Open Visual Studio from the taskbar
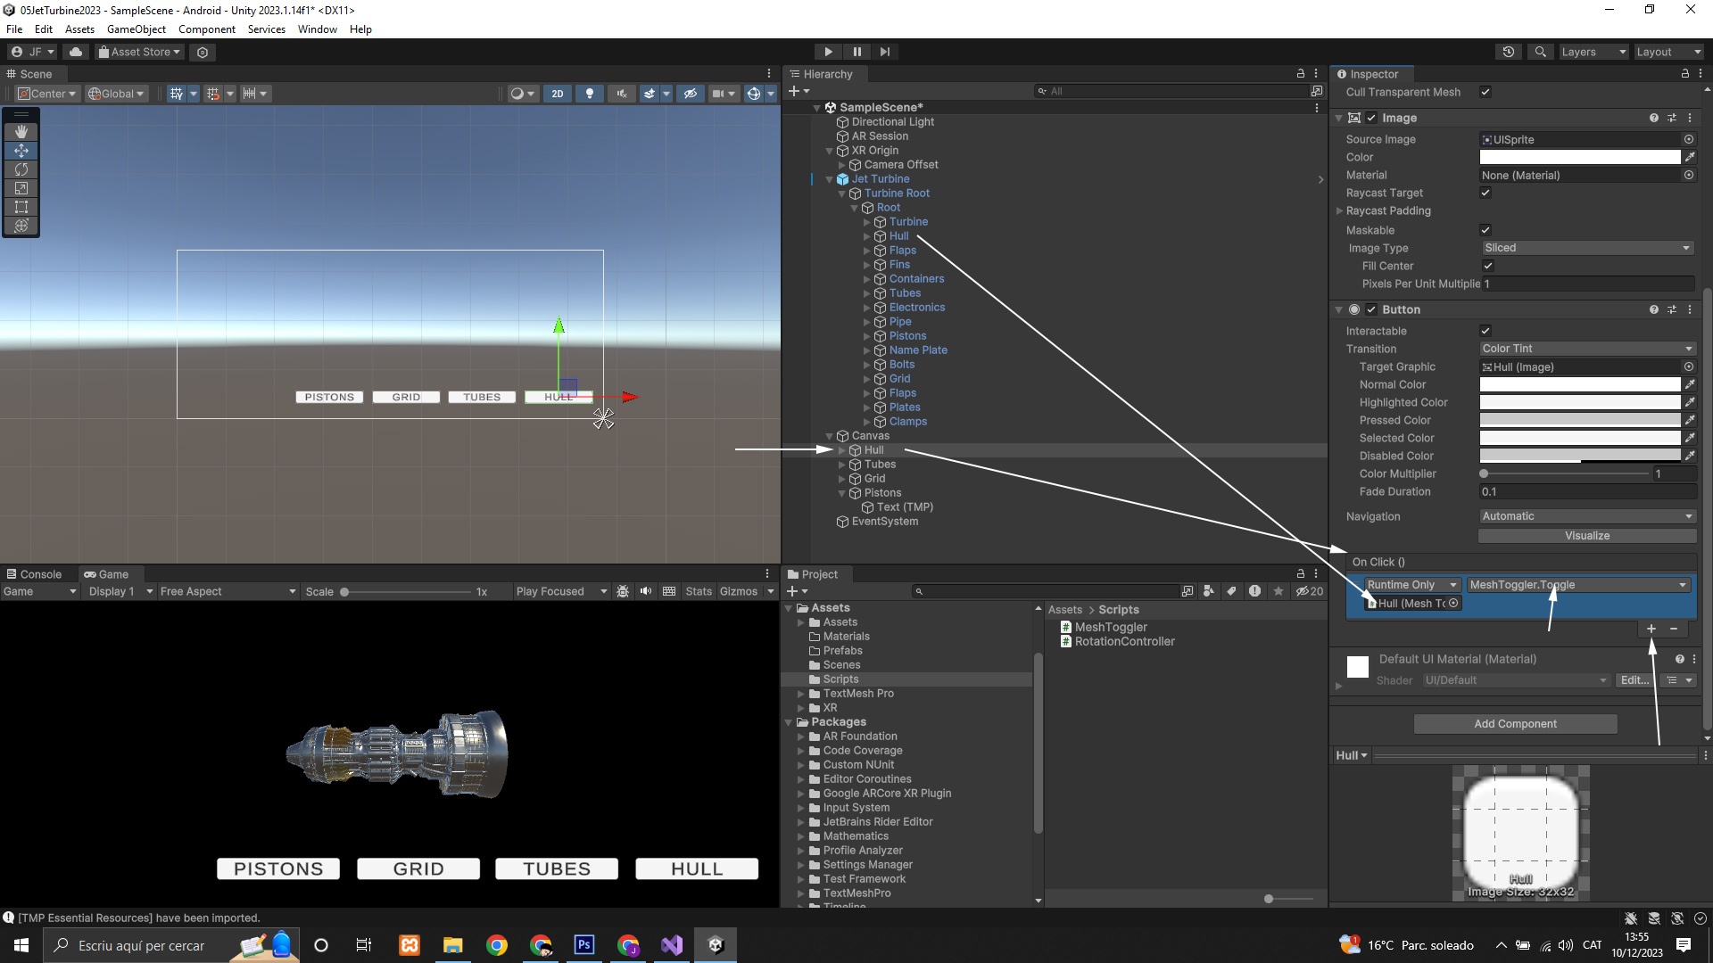1713x963 pixels. (x=672, y=945)
